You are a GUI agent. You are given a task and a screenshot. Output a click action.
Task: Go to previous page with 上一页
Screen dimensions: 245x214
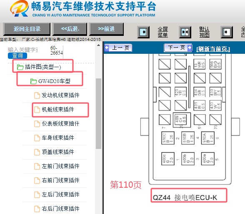(x=118, y=48)
